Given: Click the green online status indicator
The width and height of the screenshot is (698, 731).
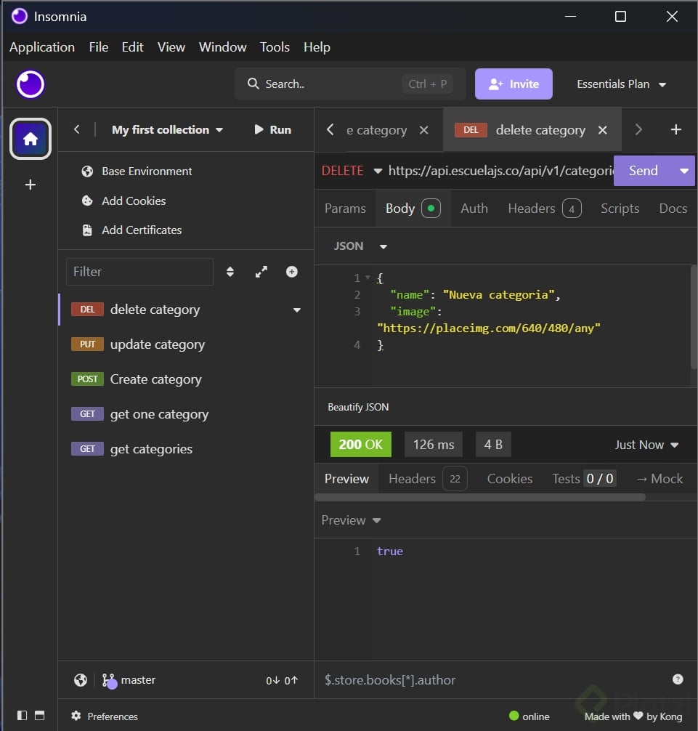Looking at the screenshot, I should (x=514, y=716).
